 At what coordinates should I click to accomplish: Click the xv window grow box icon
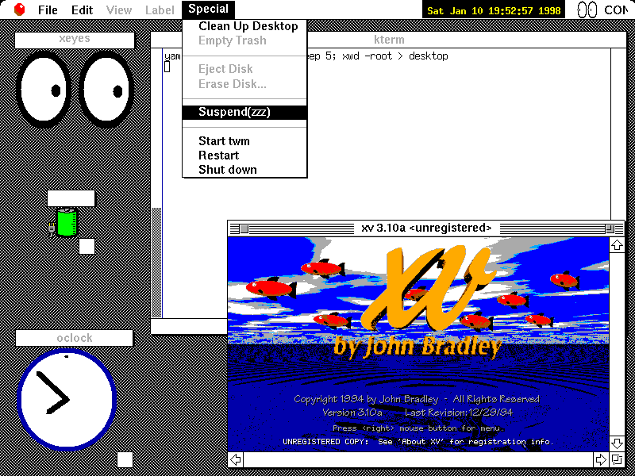[617, 459]
